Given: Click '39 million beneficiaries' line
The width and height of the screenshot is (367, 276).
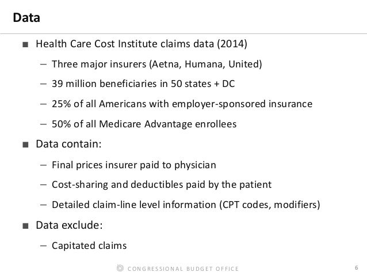Looking at the screenshot, I should (143, 84).
